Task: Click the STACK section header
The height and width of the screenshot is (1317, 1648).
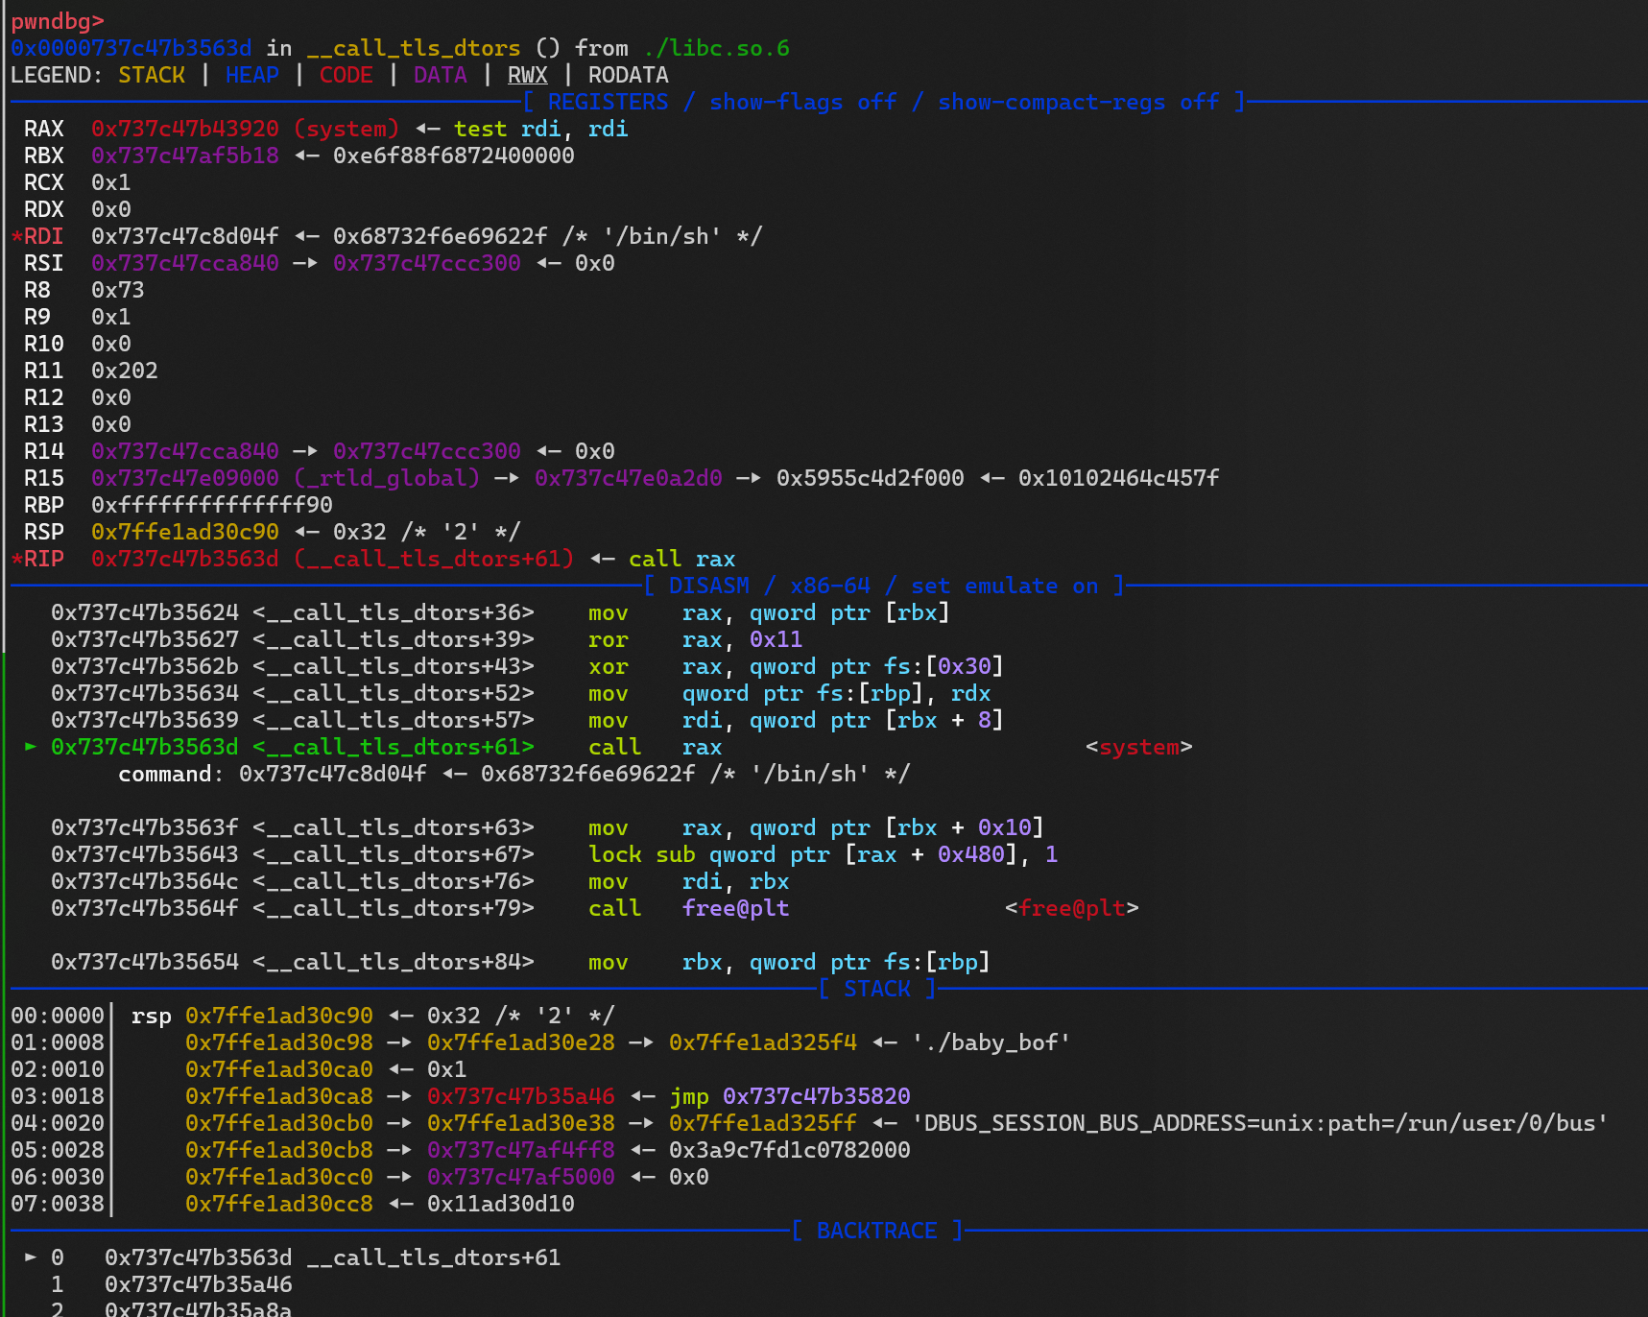Action: (x=876, y=989)
